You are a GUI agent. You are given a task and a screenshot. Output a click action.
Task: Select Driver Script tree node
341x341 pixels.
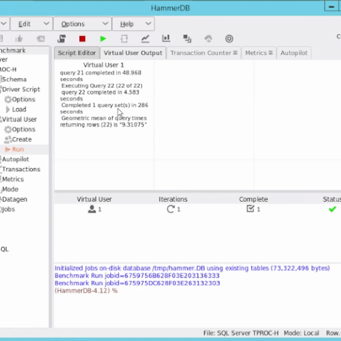click(21, 89)
